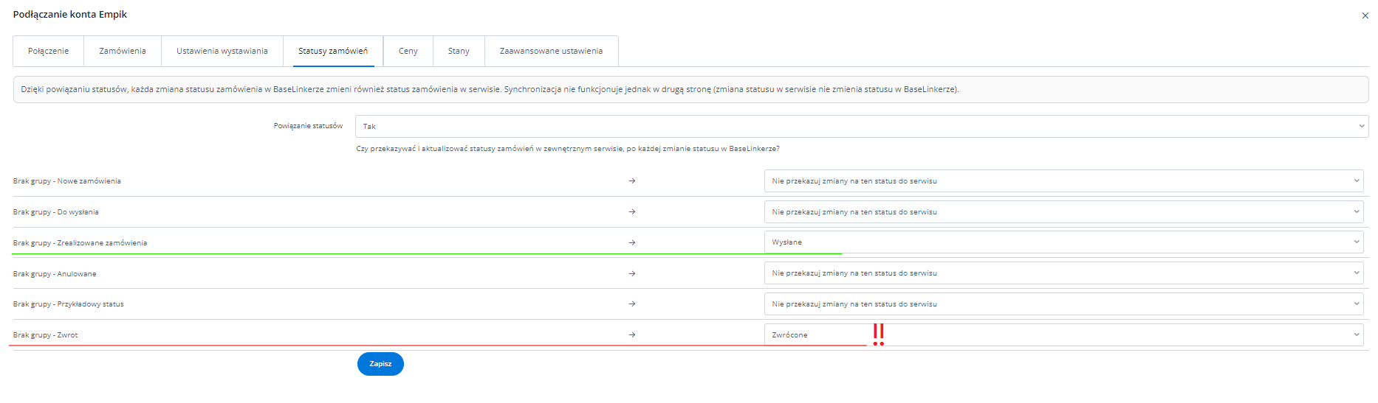The width and height of the screenshot is (1378, 403).
Task: Switch to the Stany tab
Action: (x=459, y=51)
